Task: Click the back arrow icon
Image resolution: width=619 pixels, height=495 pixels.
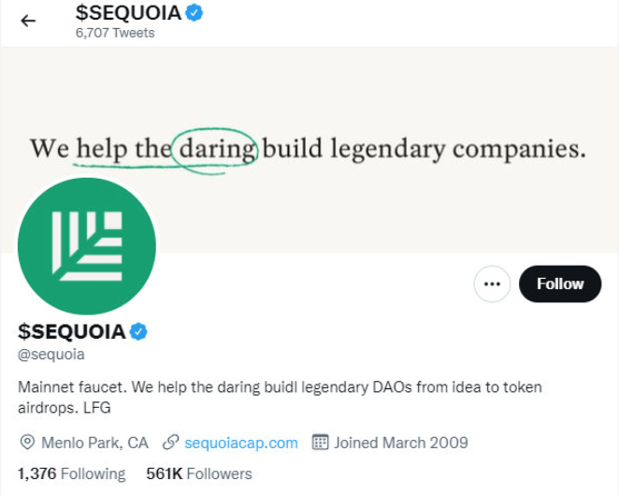Action: pos(28,21)
